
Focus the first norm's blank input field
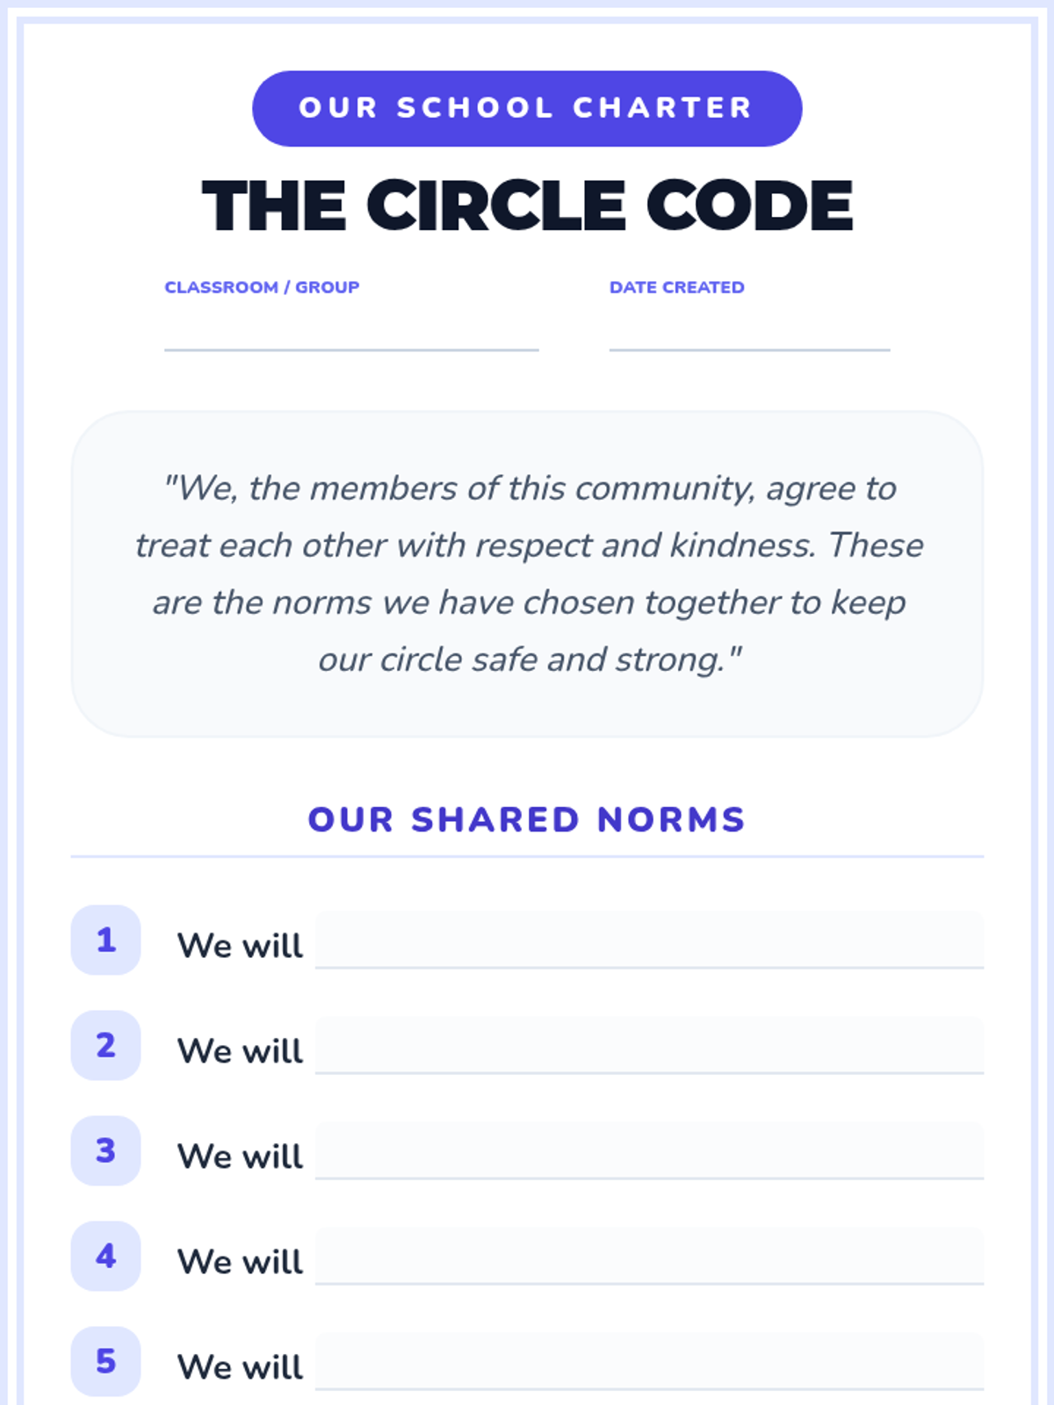pyautogui.click(x=649, y=940)
